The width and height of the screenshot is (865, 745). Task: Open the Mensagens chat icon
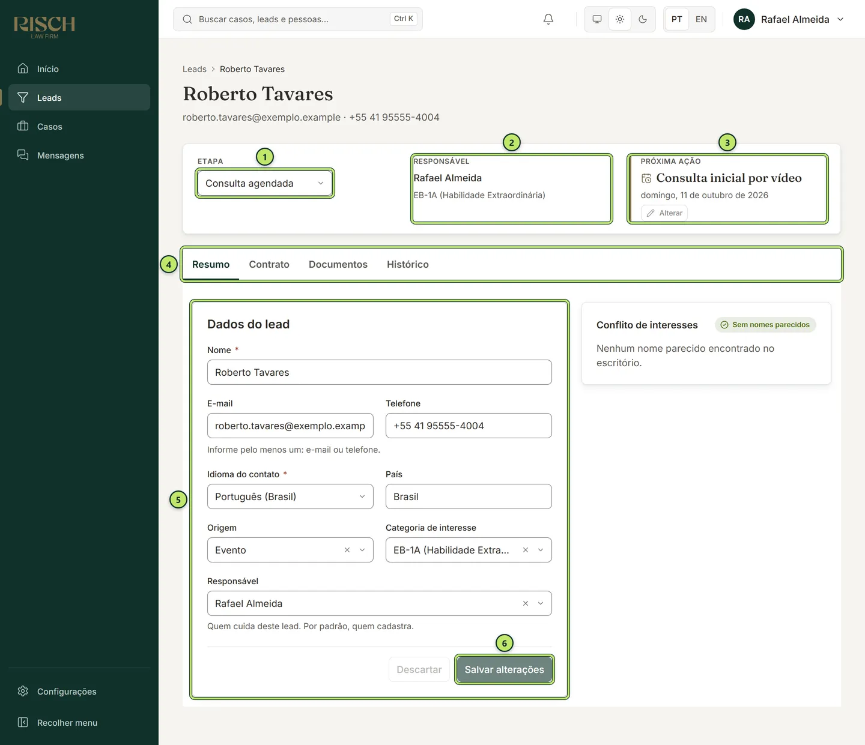(x=23, y=155)
